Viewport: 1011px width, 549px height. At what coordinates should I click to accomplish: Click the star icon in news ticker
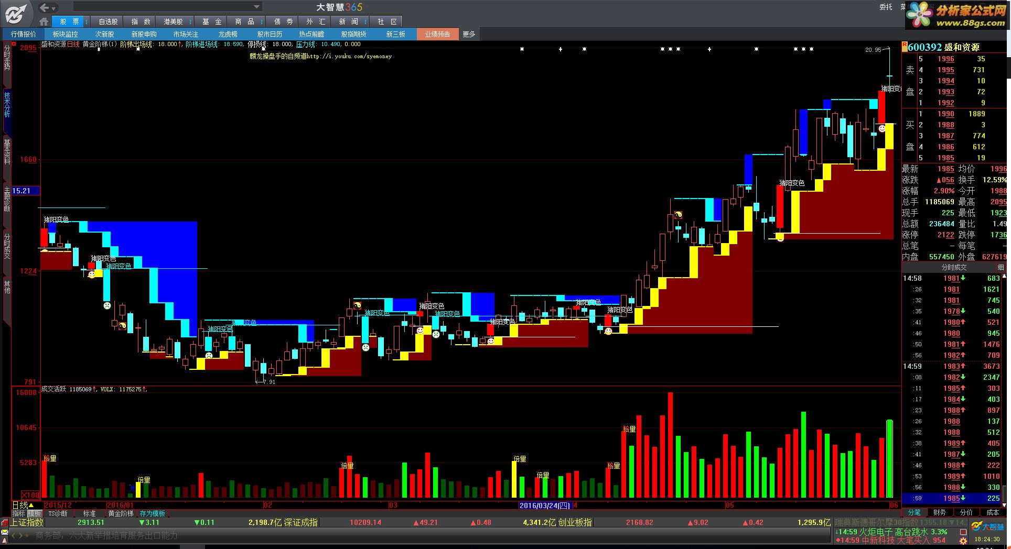coord(28,535)
